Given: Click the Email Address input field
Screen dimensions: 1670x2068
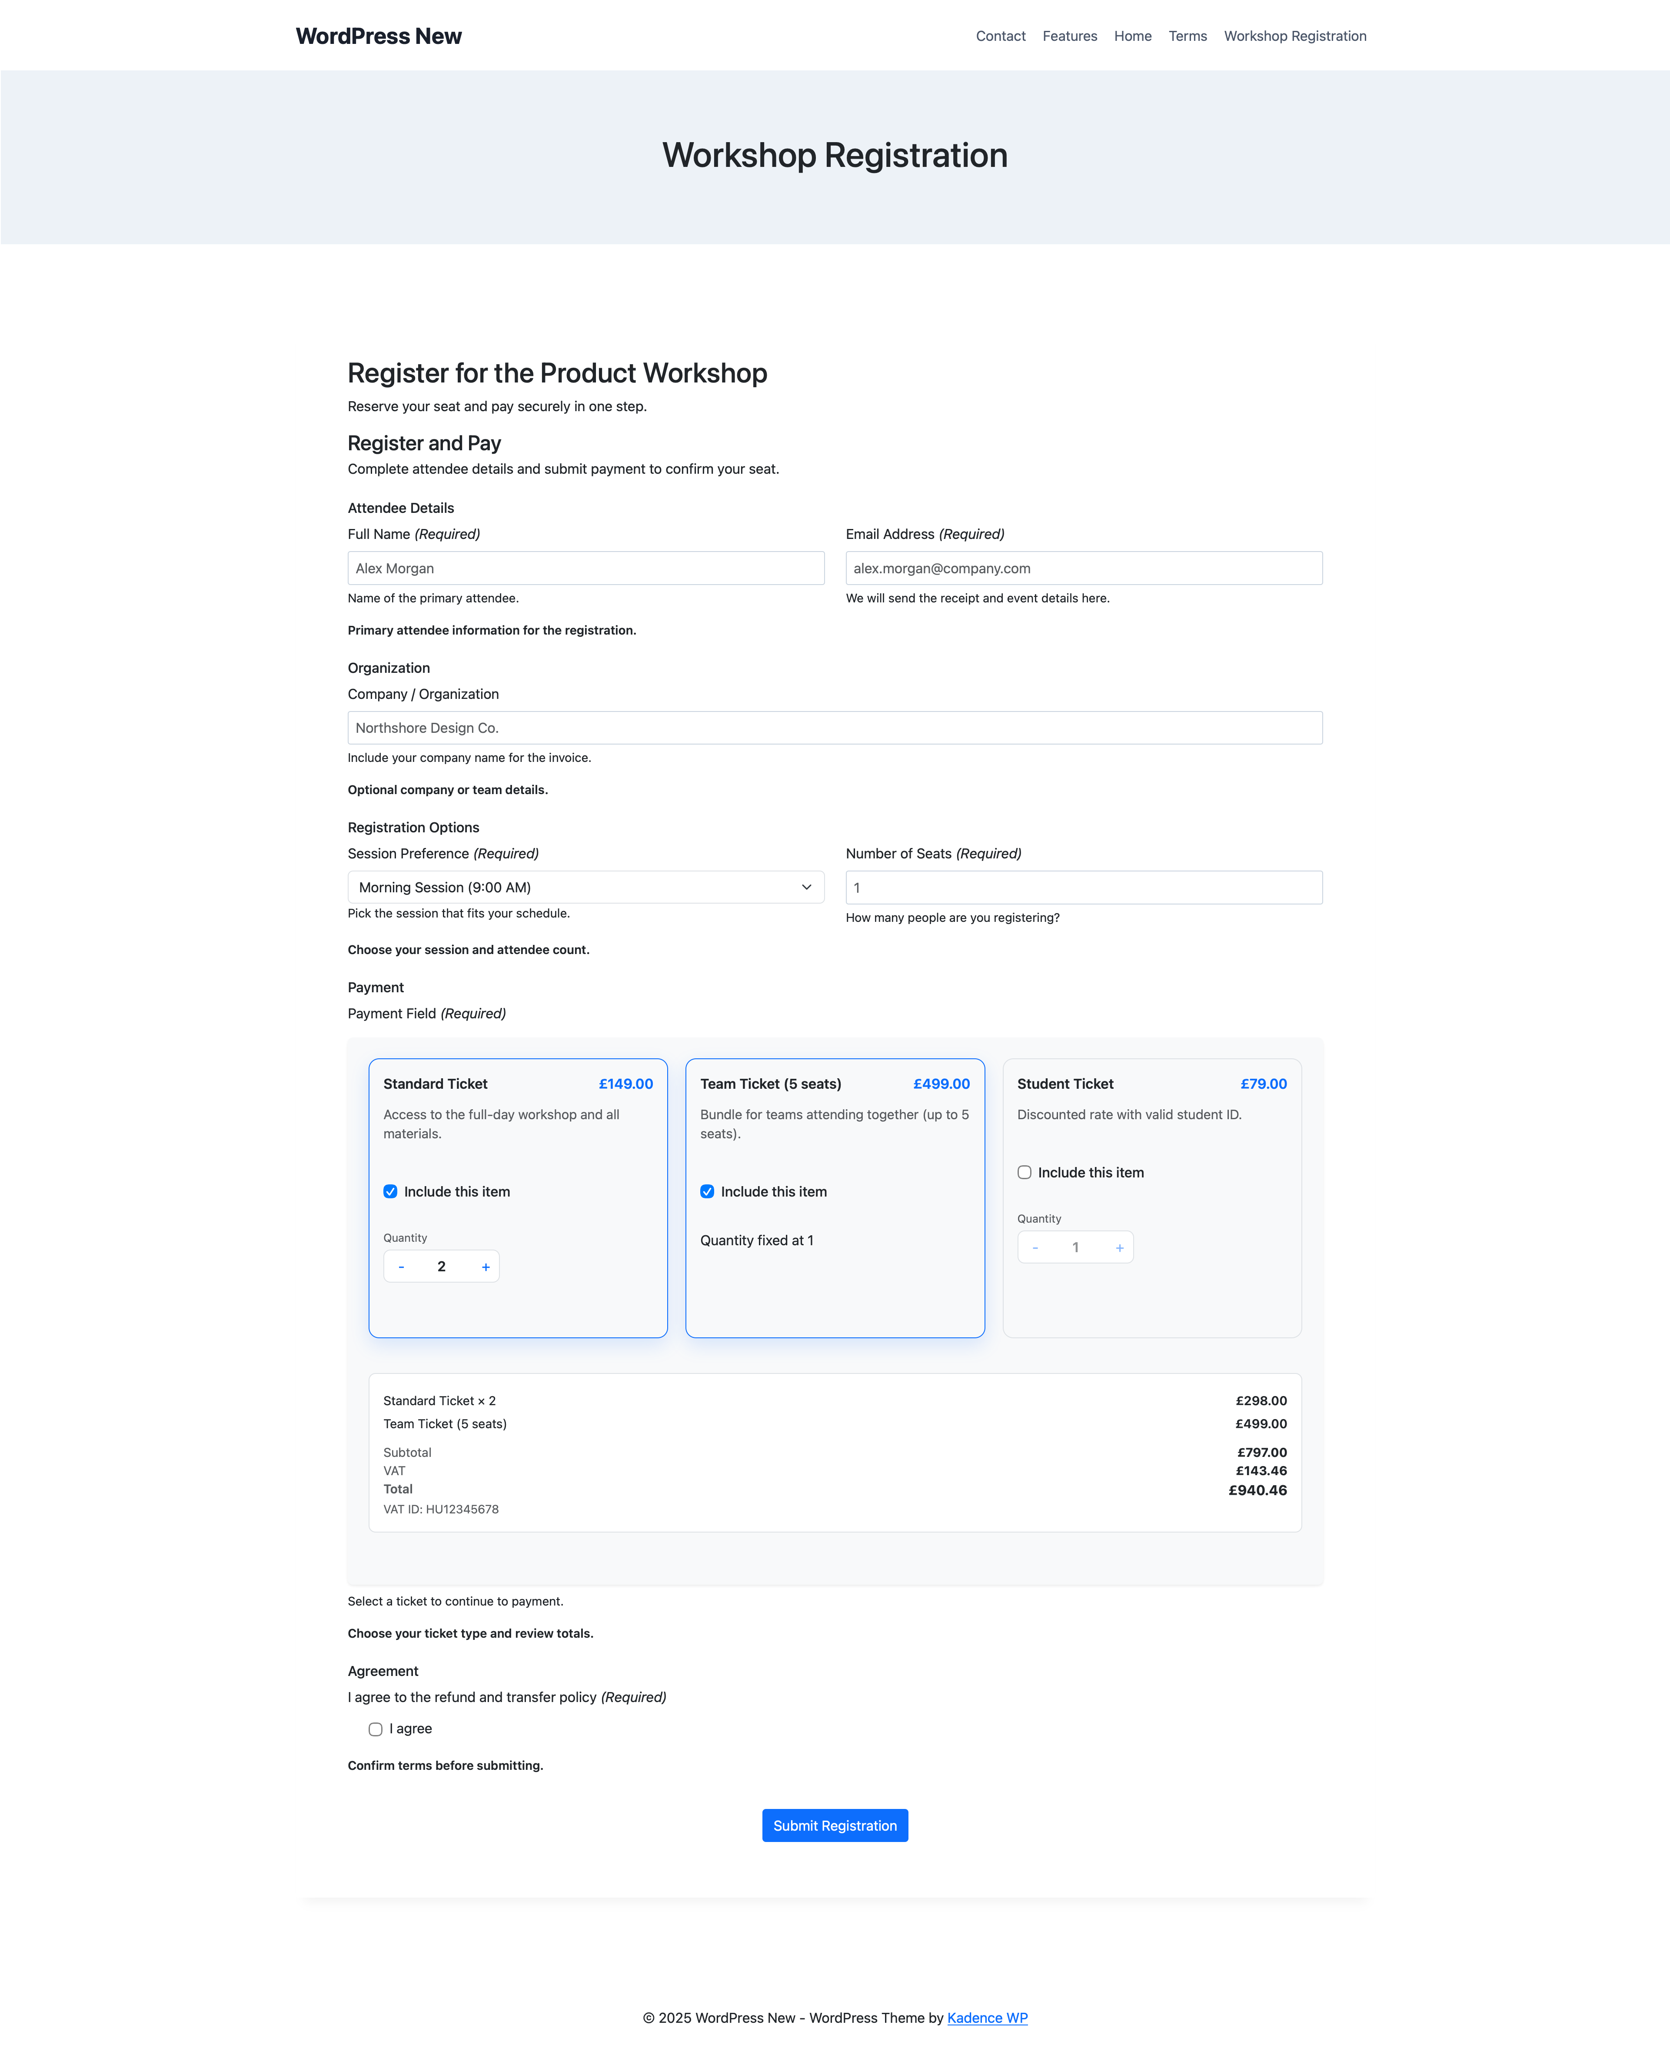Looking at the screenshot, I should [x=1083, y=568].
